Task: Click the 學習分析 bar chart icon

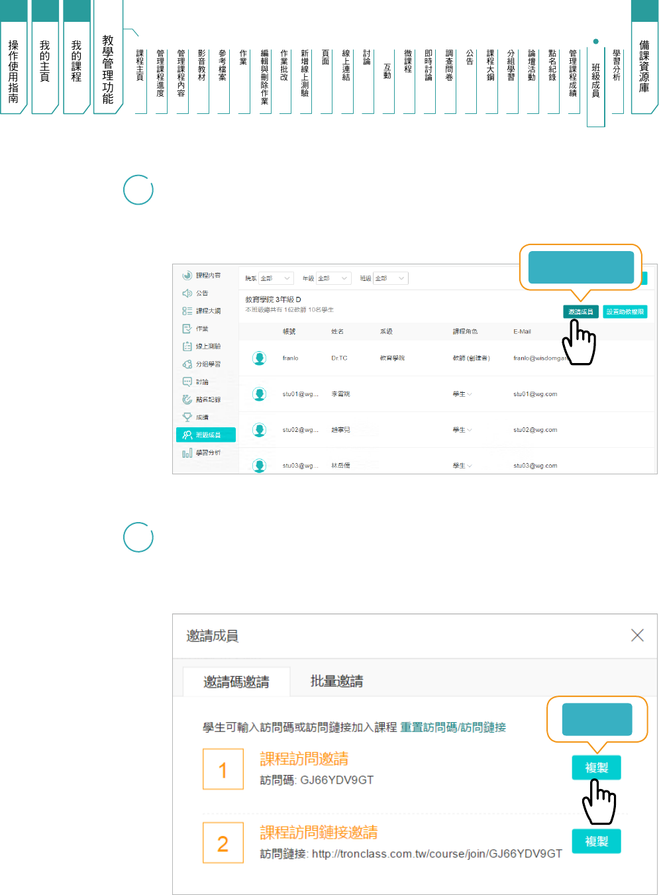Action: tap(187, 453)
